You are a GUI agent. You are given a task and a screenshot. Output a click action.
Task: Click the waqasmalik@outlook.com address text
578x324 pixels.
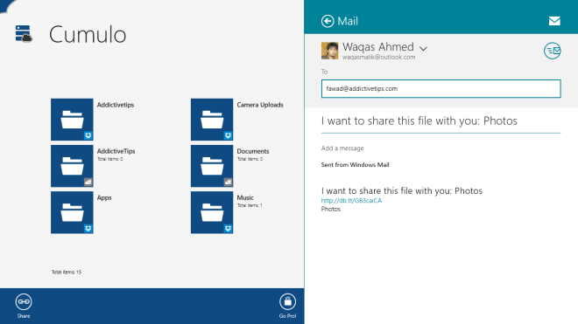pos(378,57)
